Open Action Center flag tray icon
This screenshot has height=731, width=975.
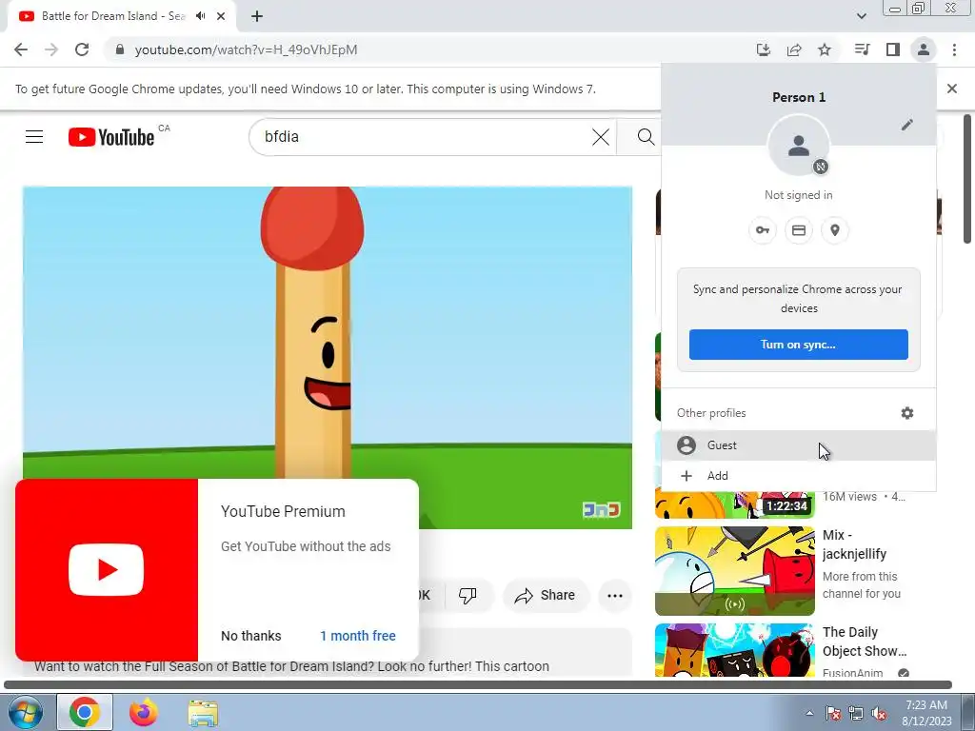point(832,714)
